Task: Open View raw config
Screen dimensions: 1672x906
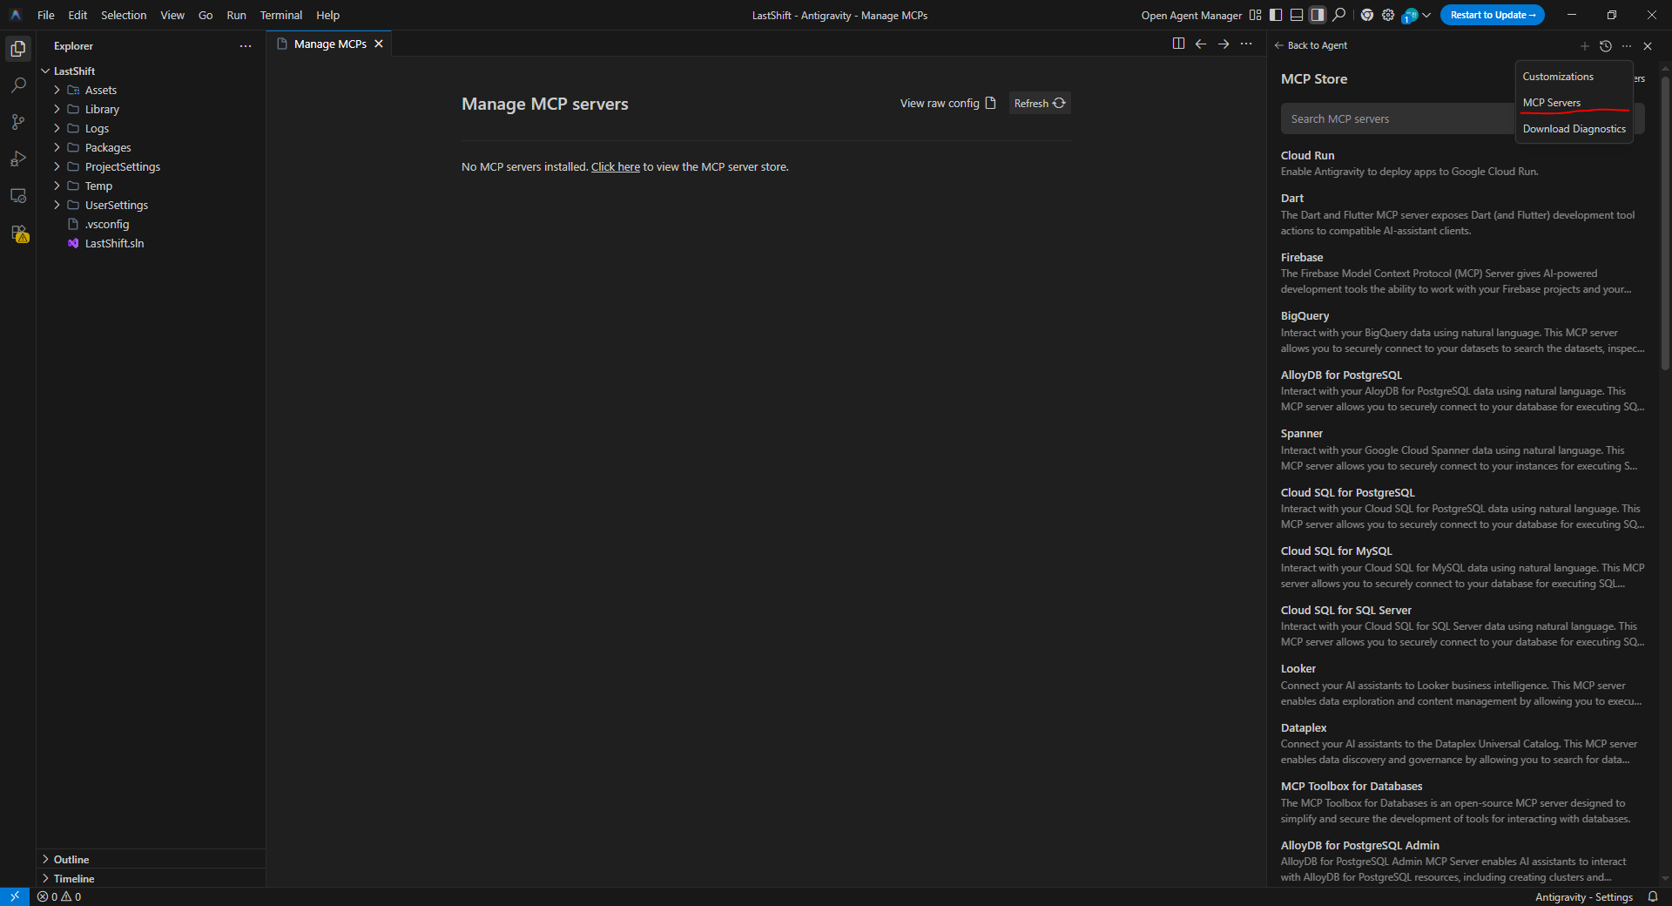Action: (x=947, y=103)
